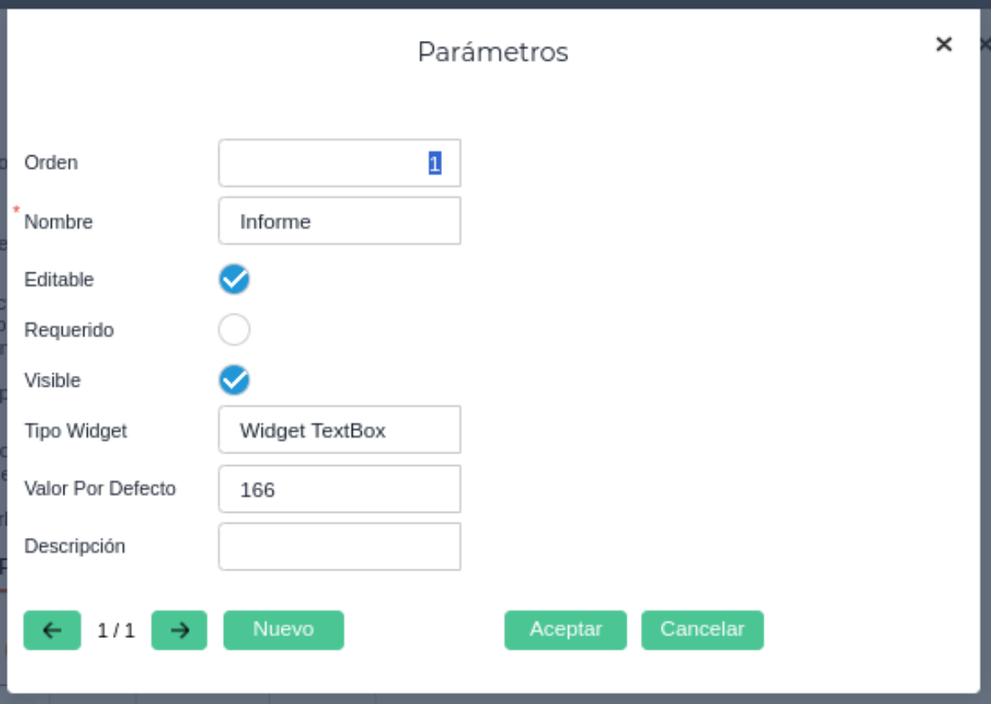Click the Valor Por Defecto field
991x704 pixels.
339,489
